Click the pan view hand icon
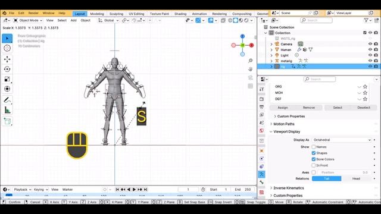381x214 pixels. 250,69
